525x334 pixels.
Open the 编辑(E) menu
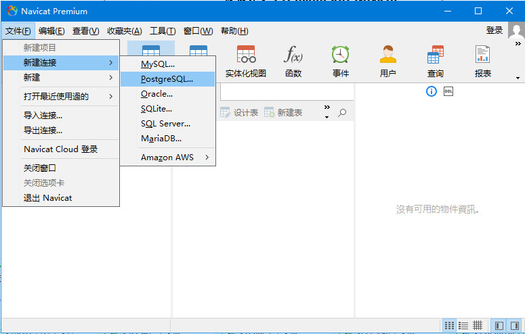tap(51, 31)
